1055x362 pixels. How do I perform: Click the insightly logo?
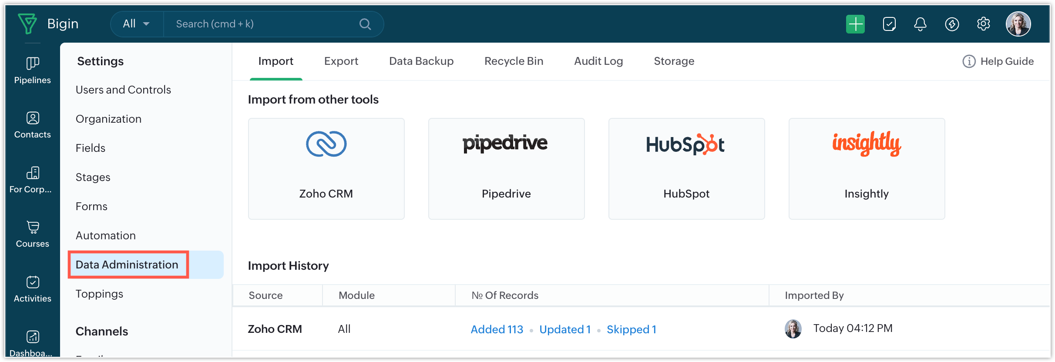(867, 143)
